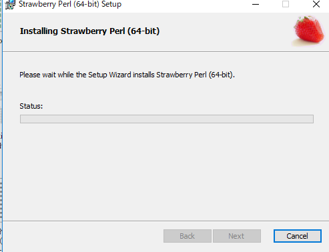
Task: Click the empty area below the progress bar
Action: coord(166,171)
